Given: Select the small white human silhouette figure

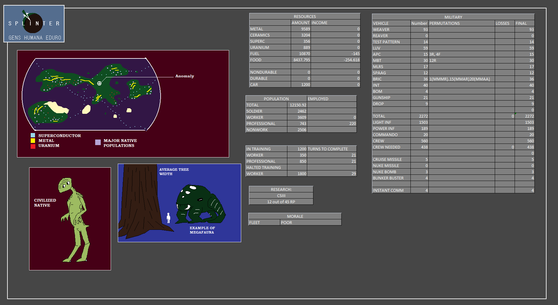Looking at the screenshot, I should 168,218.
